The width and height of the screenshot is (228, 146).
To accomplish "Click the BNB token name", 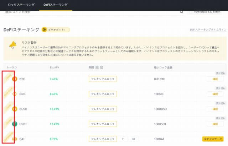I will click(22, 94).
